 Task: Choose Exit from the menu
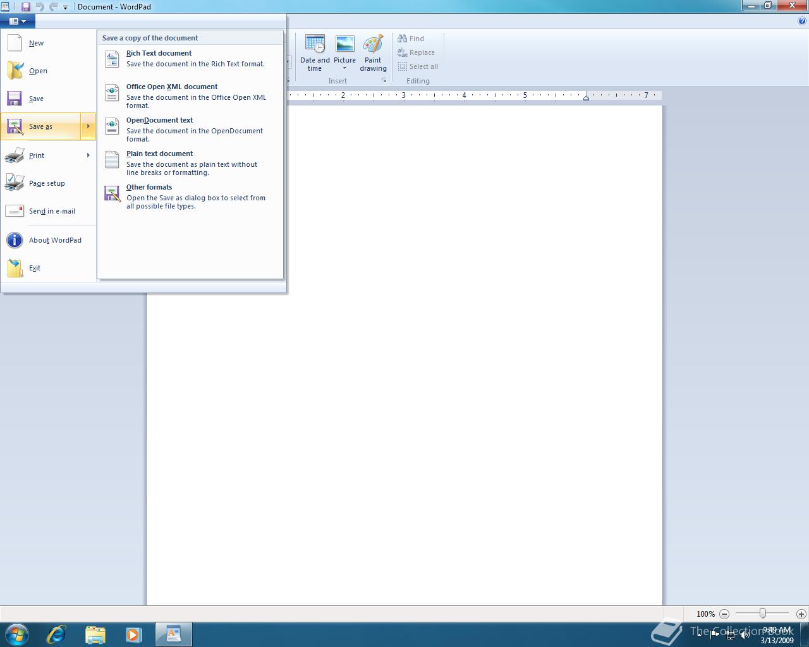pos(49,268)
